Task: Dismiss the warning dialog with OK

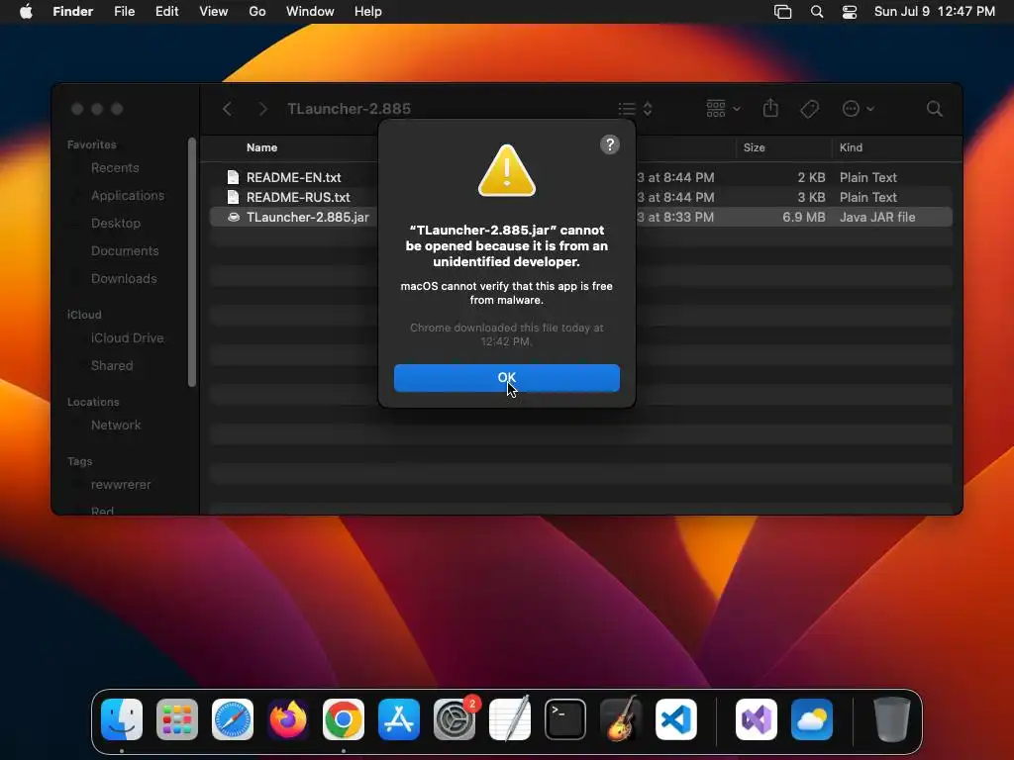Action: click(506, 377)
